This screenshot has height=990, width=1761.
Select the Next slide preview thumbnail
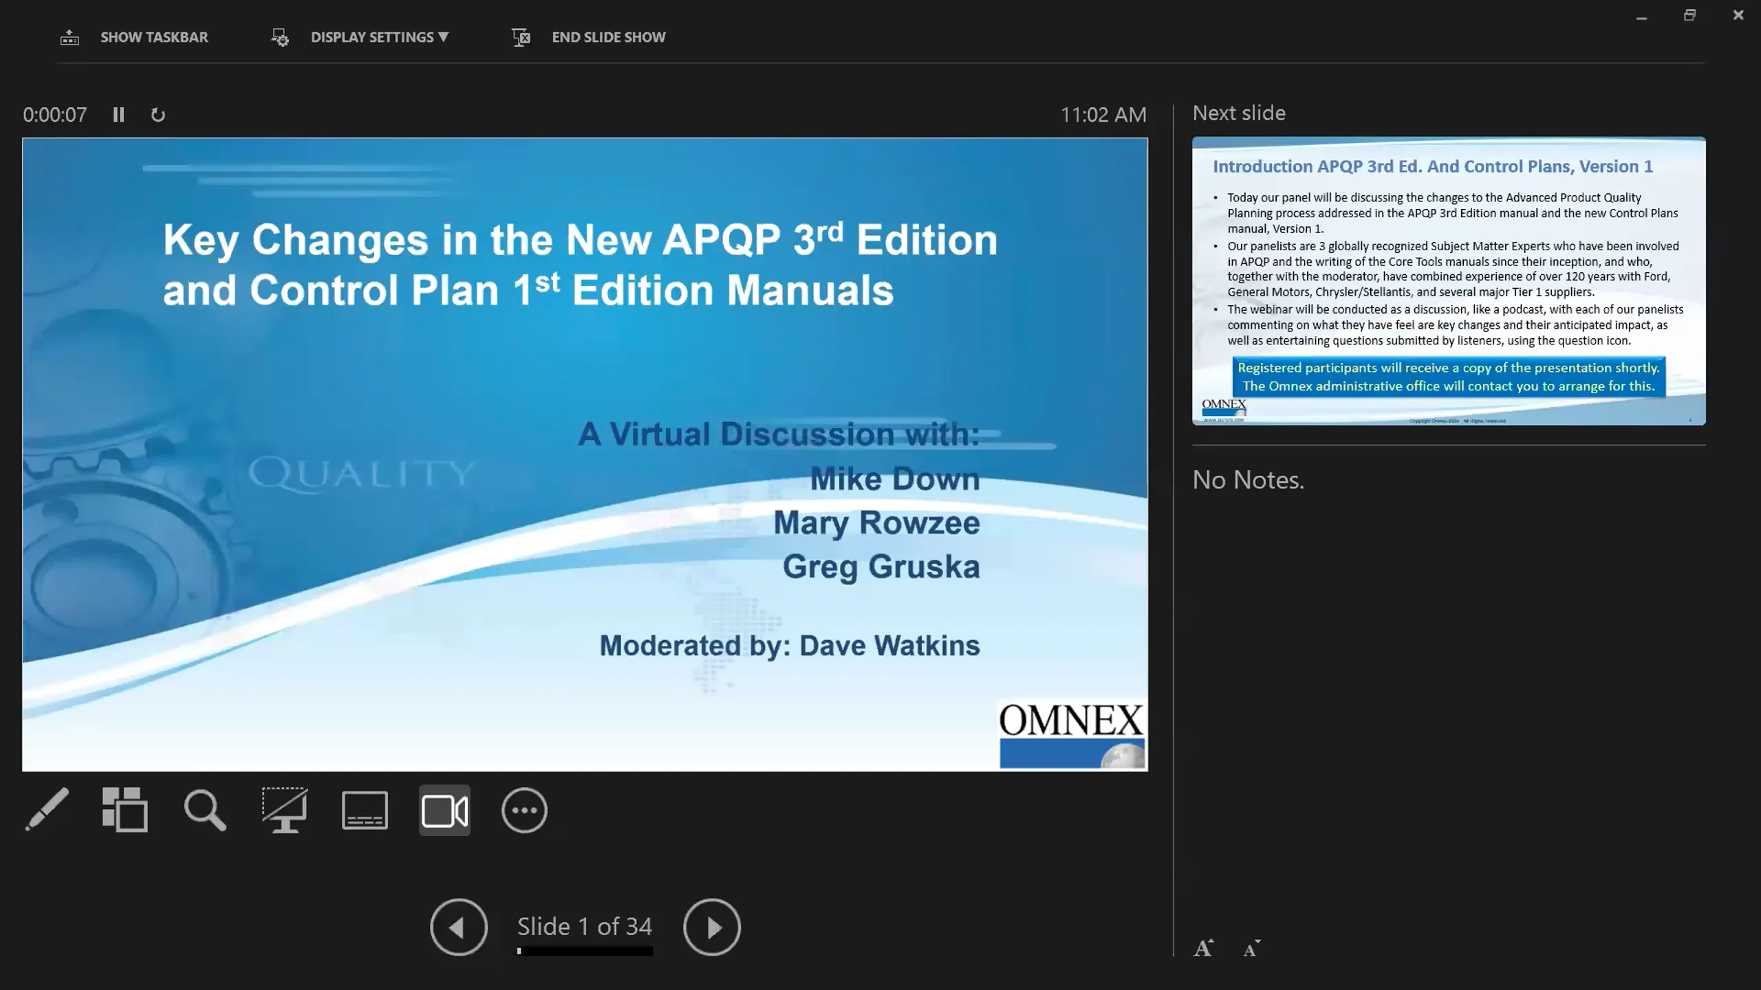[x=1448, y=282]
